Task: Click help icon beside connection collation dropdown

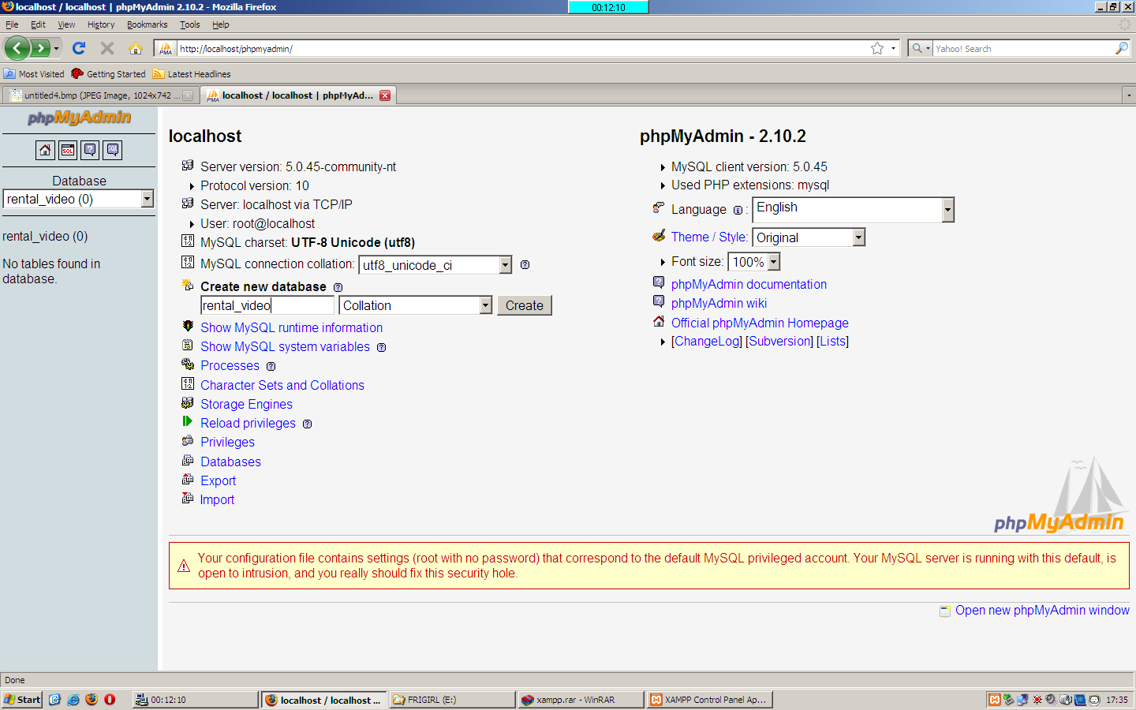Action: click(x=525, y=265)
